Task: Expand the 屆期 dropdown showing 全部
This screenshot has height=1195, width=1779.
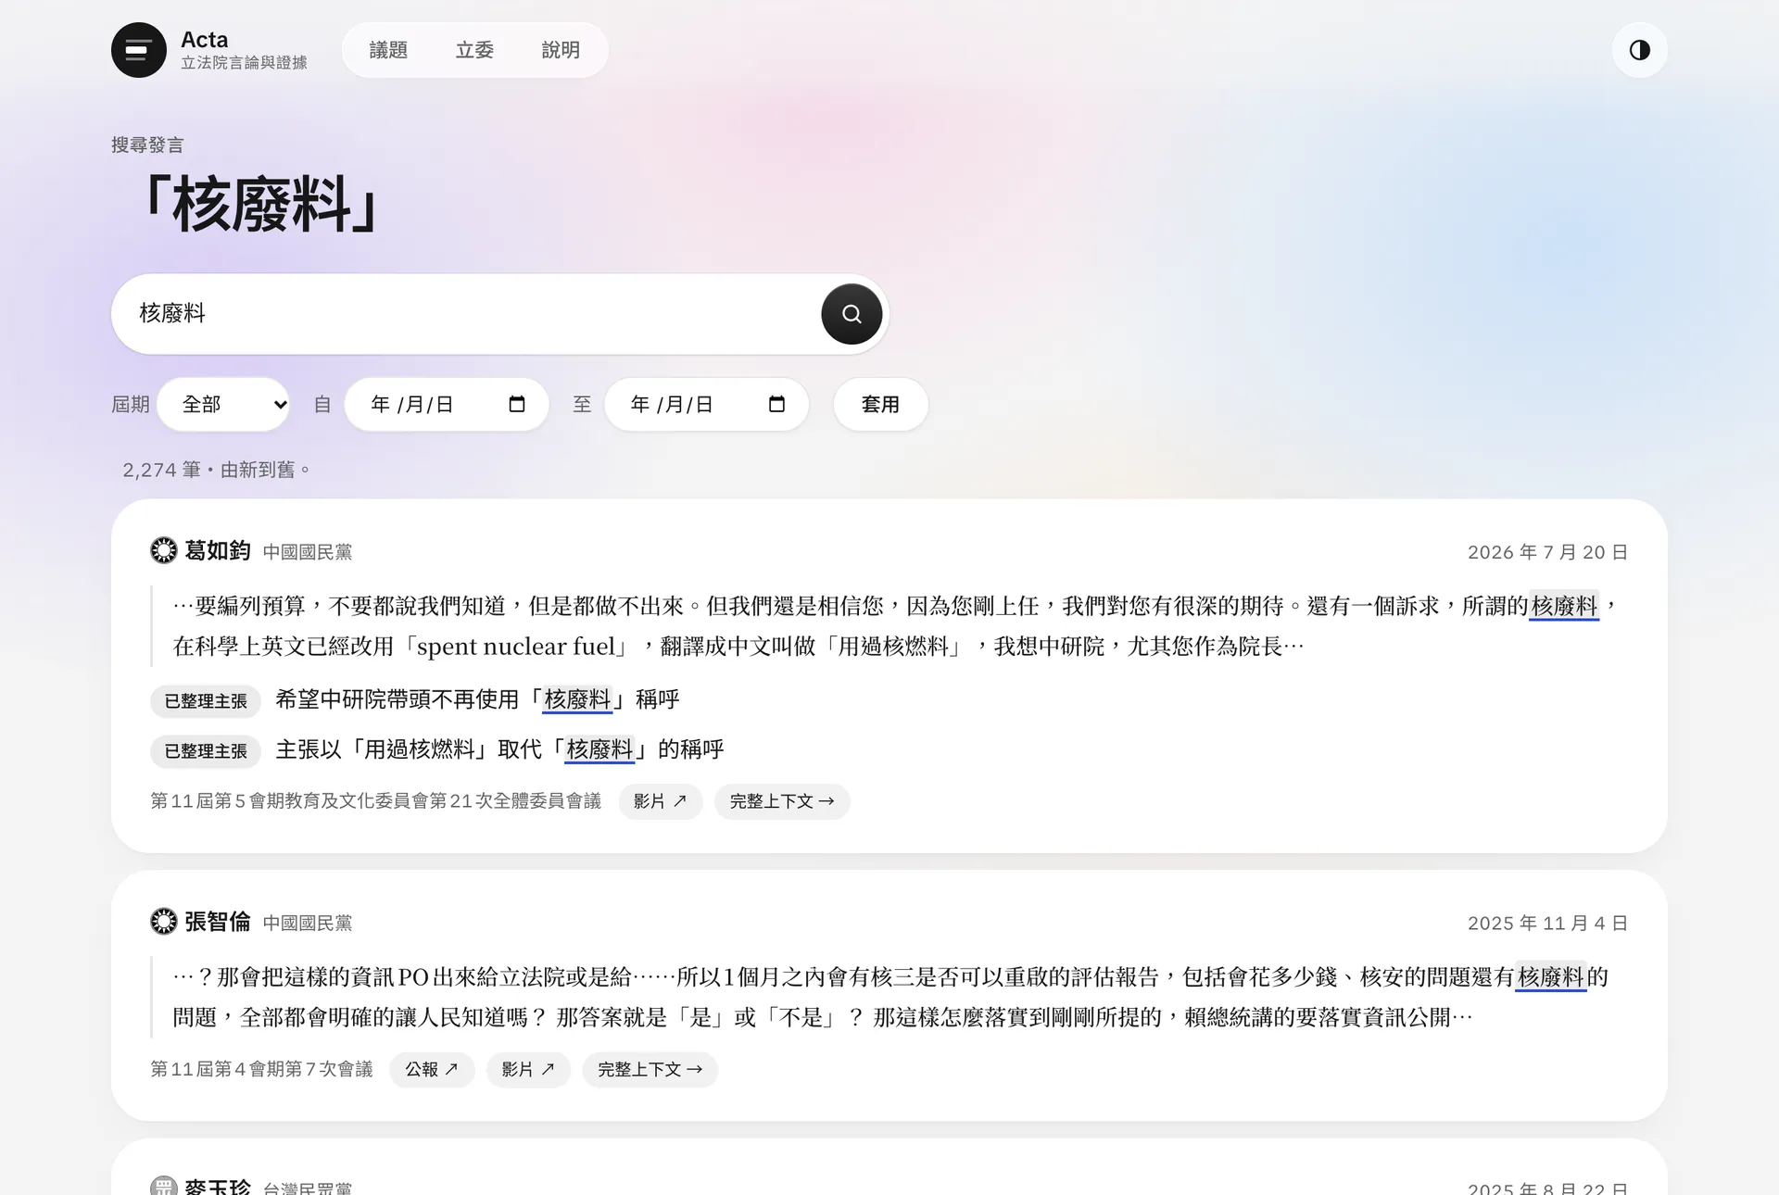Action: click(223, 404)
